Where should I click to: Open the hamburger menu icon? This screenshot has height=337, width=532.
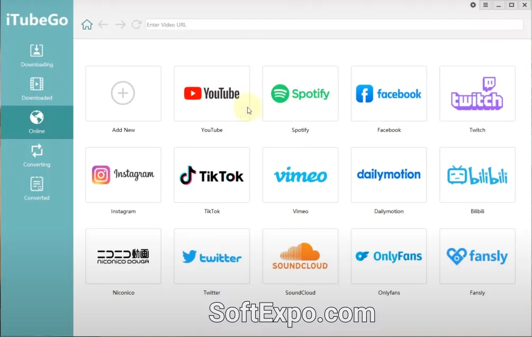pos(485,5)
